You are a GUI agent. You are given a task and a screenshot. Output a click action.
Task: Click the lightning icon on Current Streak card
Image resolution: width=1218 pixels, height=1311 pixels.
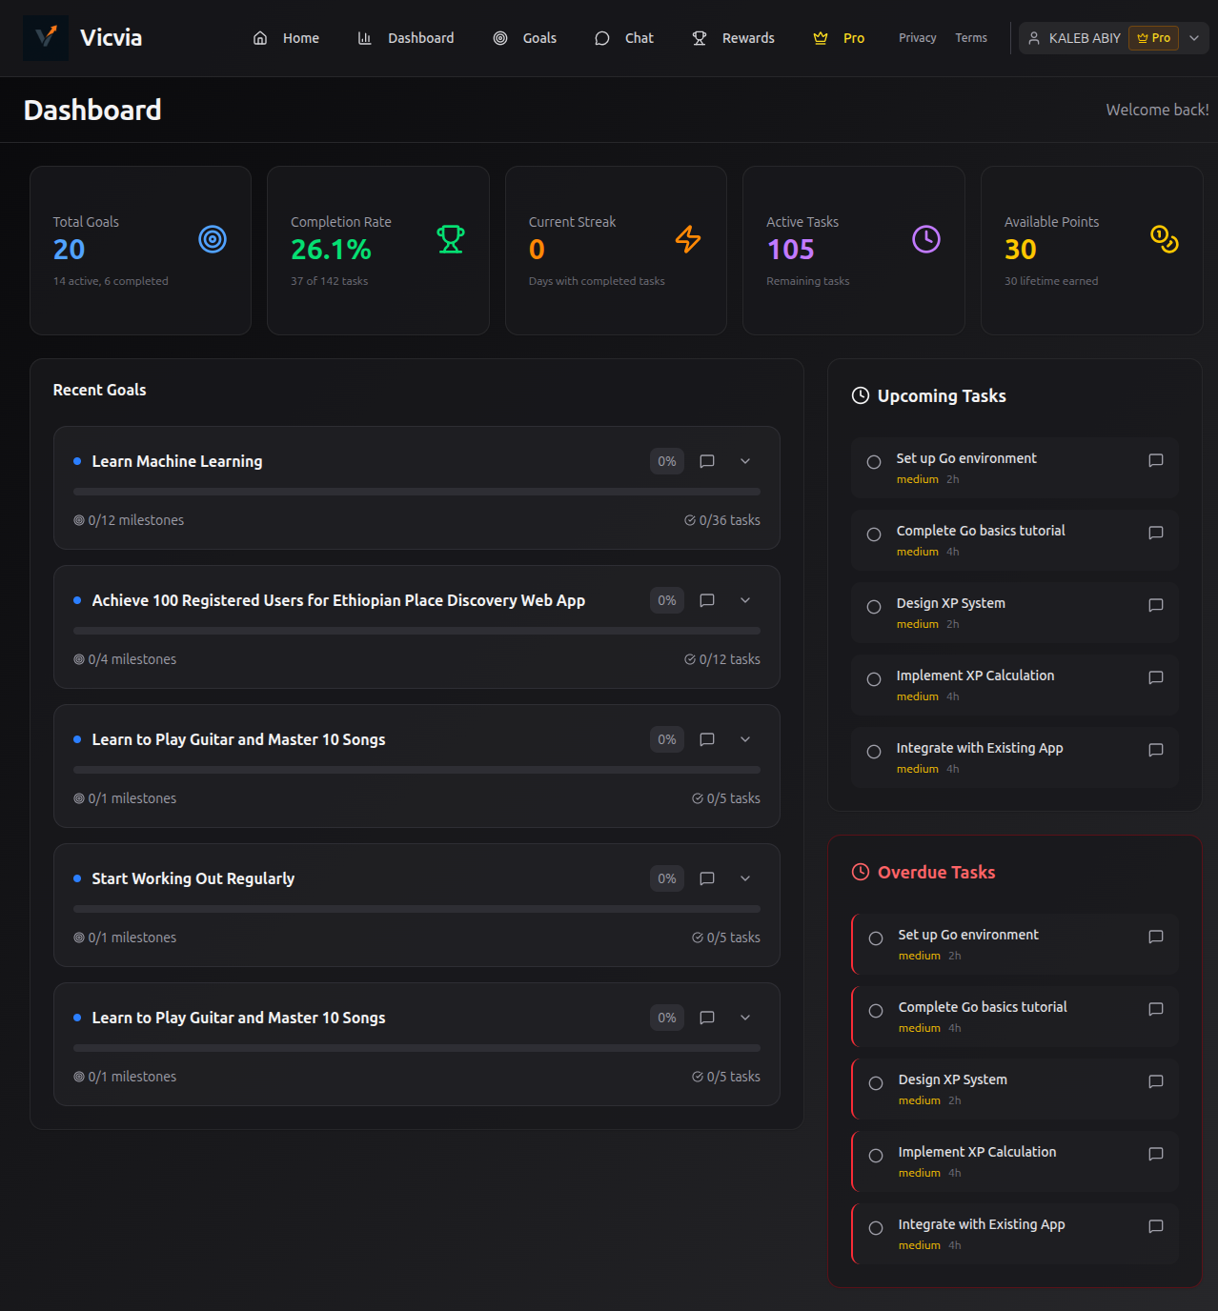(687, 240)
